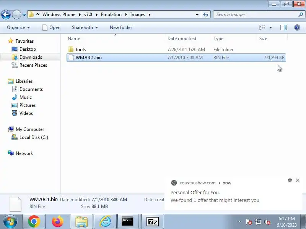
Task: Launch Internet Explorer from taskbar
Action: coord(105,221)
